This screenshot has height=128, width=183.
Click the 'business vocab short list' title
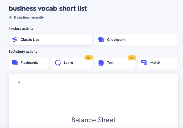click(x=48, y=8)
